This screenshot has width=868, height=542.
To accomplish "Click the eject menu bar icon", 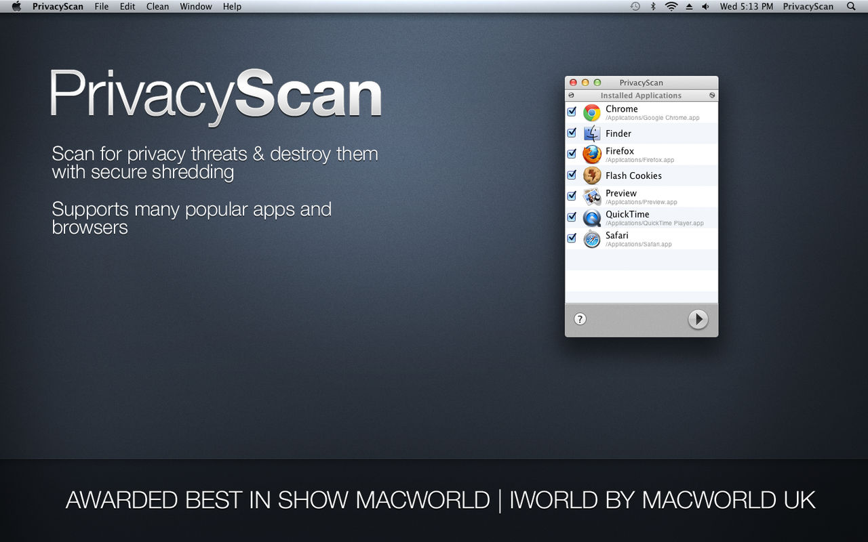I will (x=689, y=6).
